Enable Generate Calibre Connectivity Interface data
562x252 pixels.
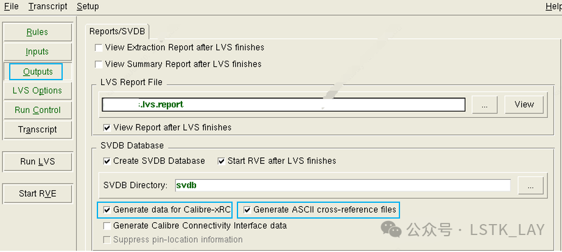(x=108, y=225)
